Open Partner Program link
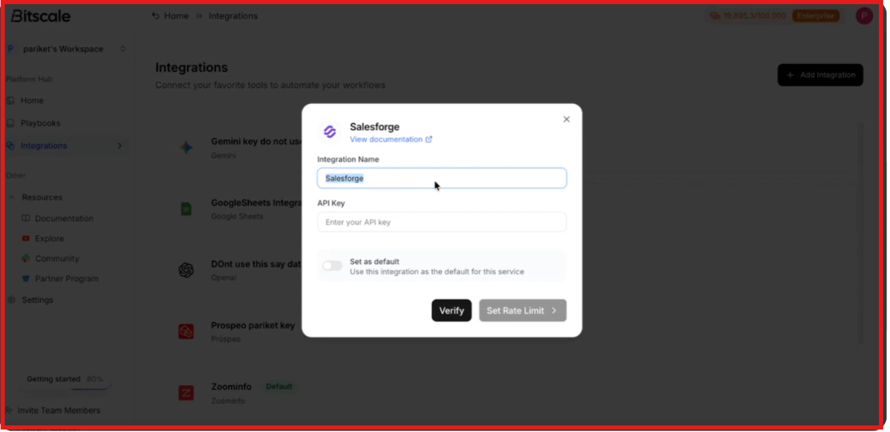Viewport: 890px width, 432px height. coord(66,278)
